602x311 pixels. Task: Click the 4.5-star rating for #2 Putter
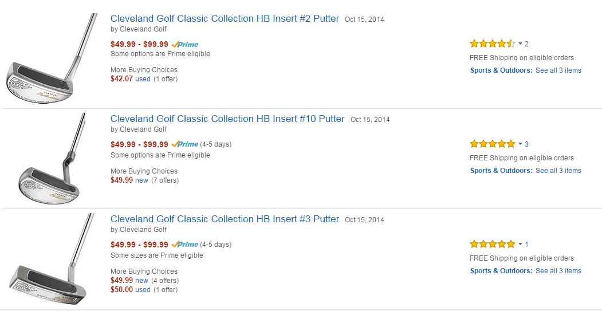(492, 44)
